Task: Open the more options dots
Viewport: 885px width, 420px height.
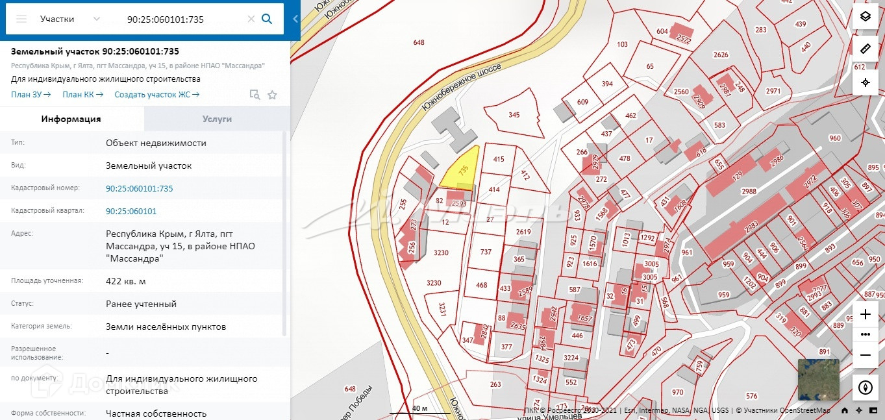Action: tap(865, 334)
